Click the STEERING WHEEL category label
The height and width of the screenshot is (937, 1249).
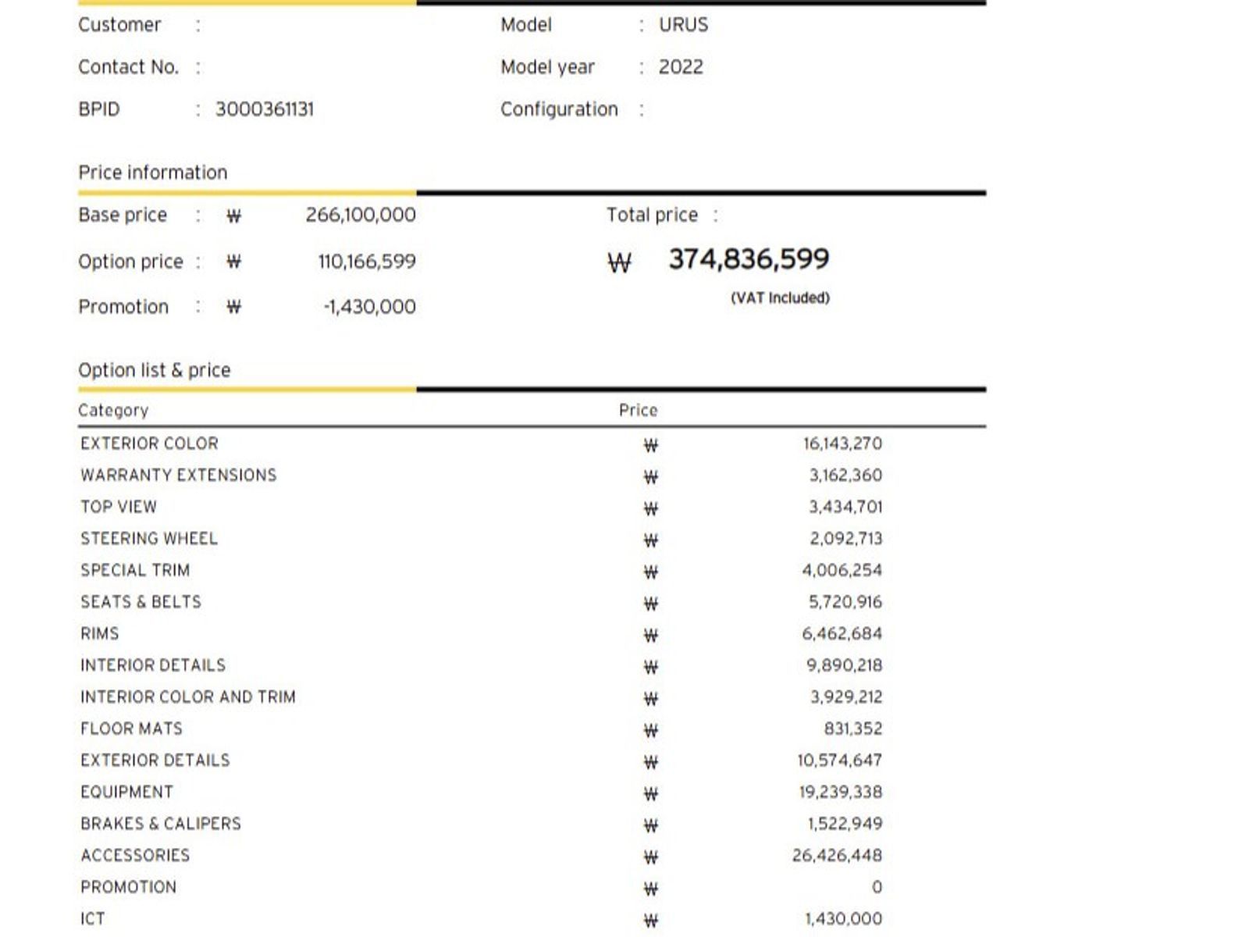pos(149,539)
